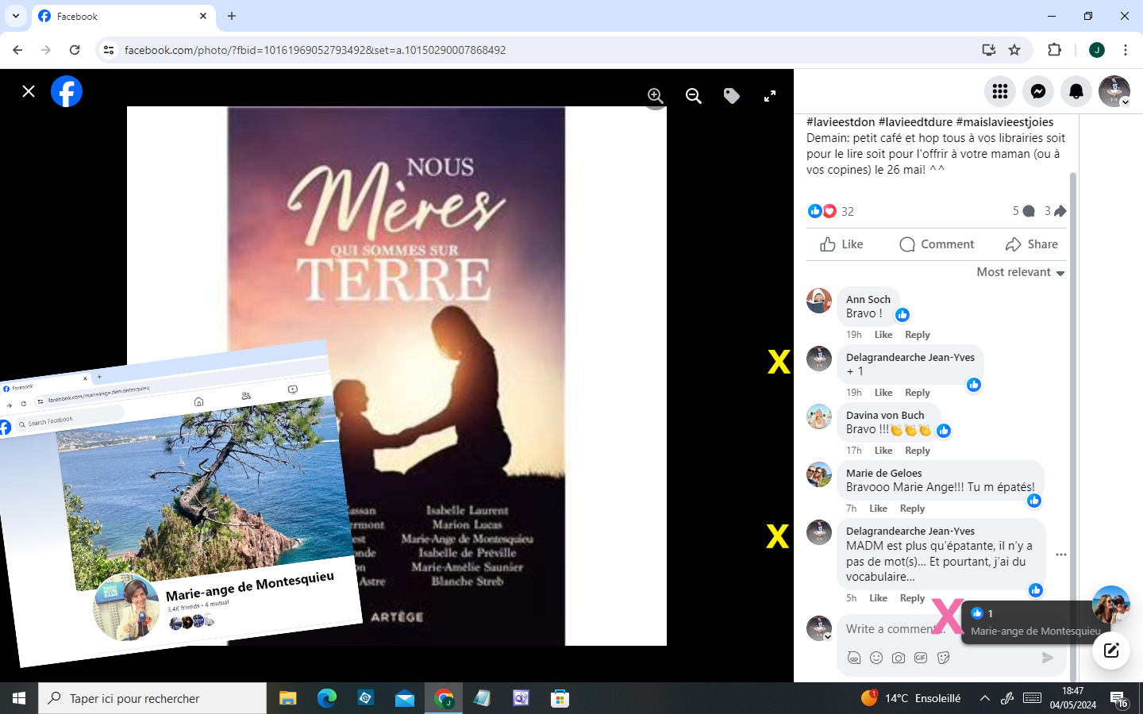Click the Comment button
The image size is (1143, 714).
(x=937, y=244)
